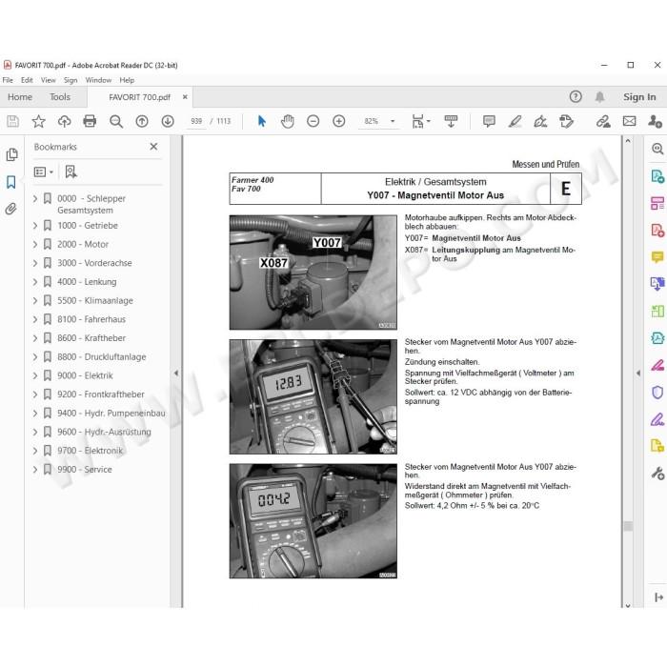Viewport: 667px width, 667px height.
Task: Select the Highlight text pen tool
Action: coord(515,121)
